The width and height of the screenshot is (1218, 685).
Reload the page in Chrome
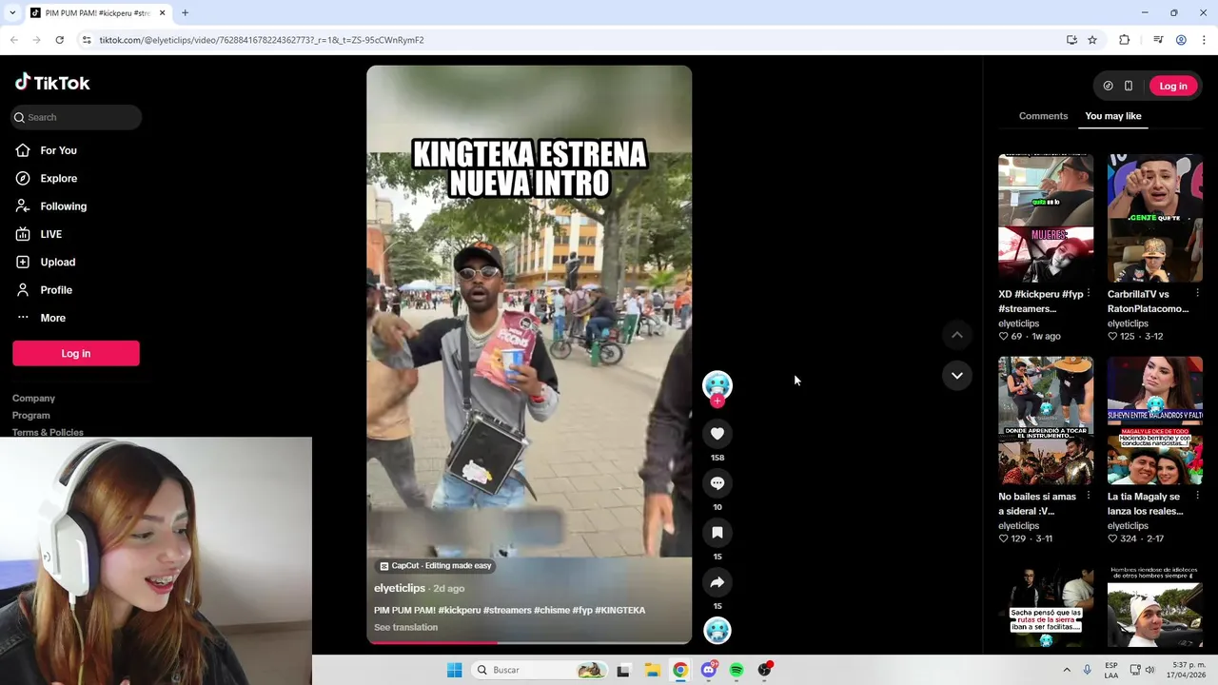59,40
